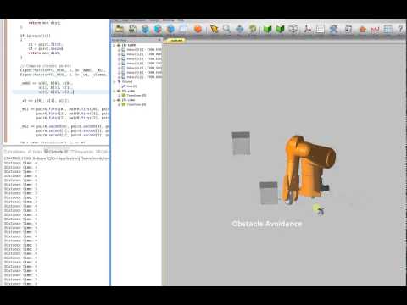The image size is (407, 305).
Task: Click the green cube icon beside the wireframe cube
Action: point(280,29)
